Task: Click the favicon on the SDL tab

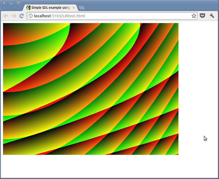Action: 28,8
